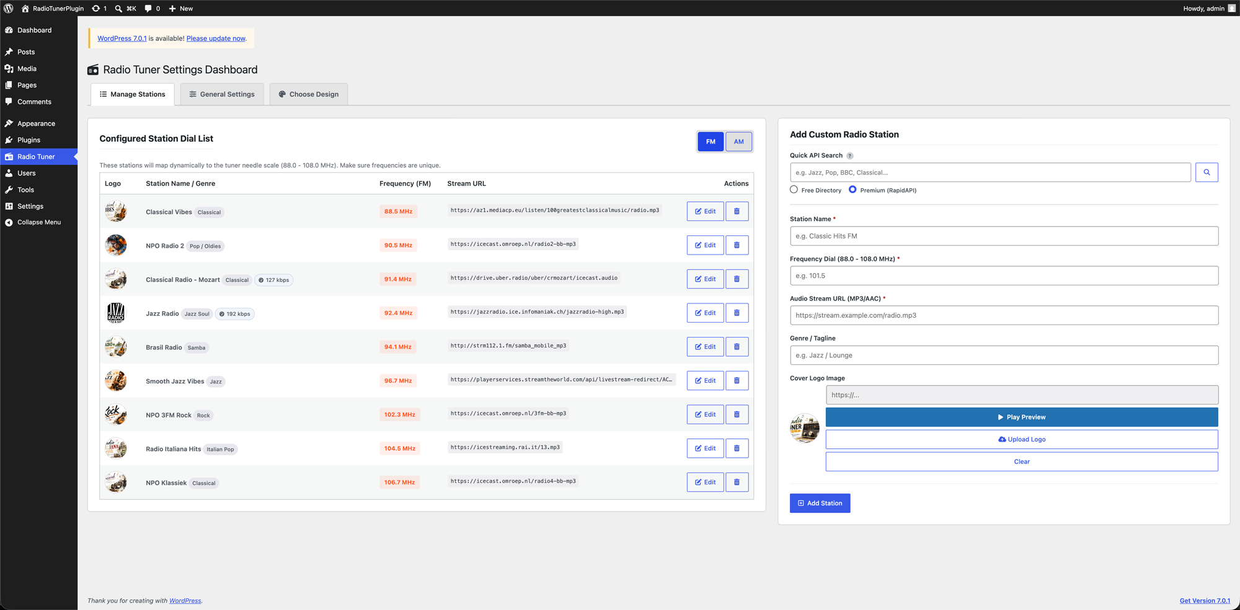Remove the Classical Radio - Mozart station via its trash icon
This screenshot has width=1240, height=610.
(x=737, y=279)
